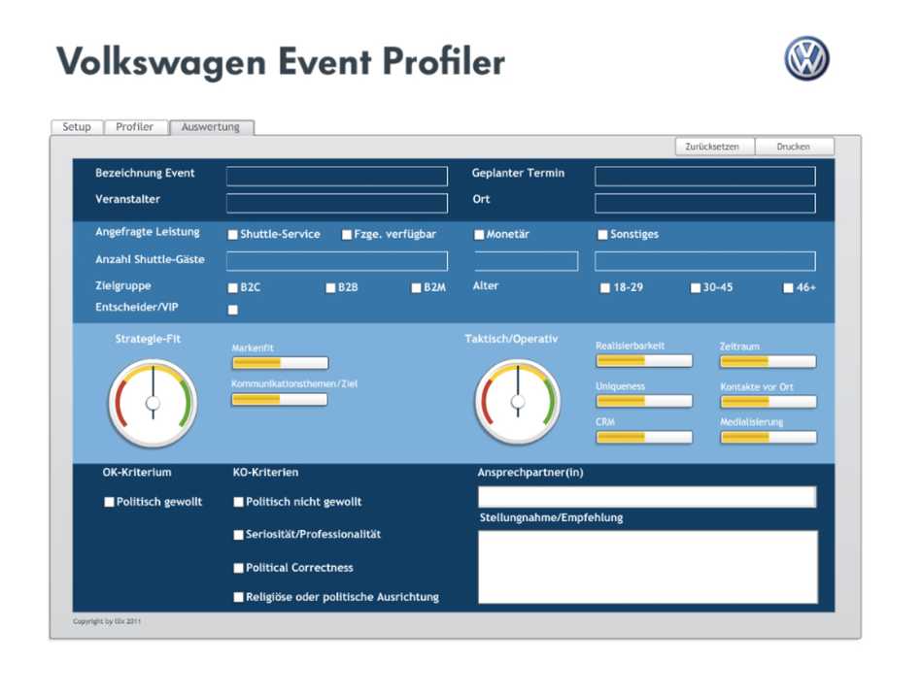Click into the Ort input field
923x696 pixels.
coord(705,203)
